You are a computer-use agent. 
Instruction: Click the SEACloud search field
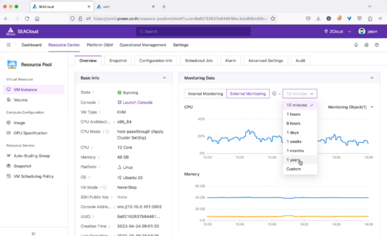pyautogui.click(x=193, y=31)
